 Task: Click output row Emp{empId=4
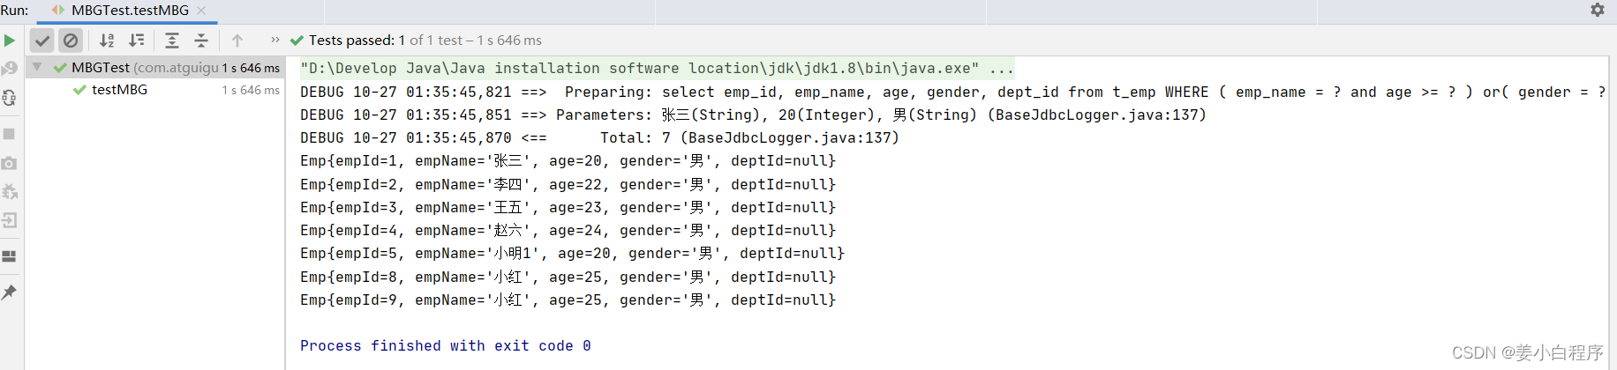click(x=568, y=231)
